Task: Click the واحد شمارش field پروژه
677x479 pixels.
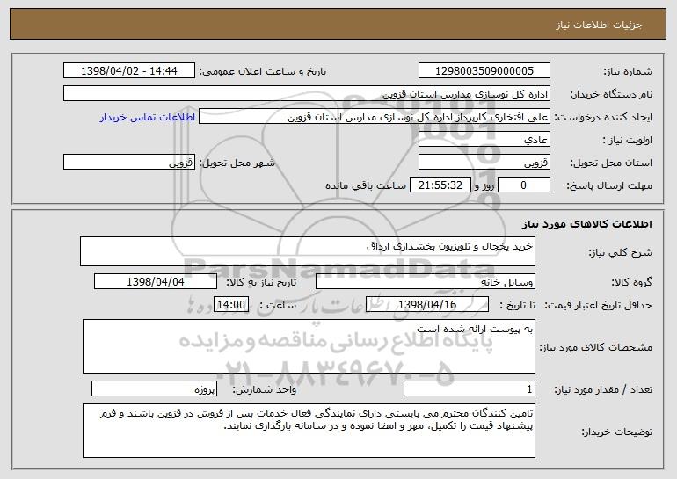Action: pos(154,388)
